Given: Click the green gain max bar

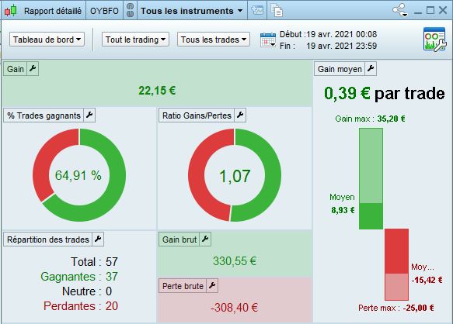Looking at the screenshot, I should (371, 179).
